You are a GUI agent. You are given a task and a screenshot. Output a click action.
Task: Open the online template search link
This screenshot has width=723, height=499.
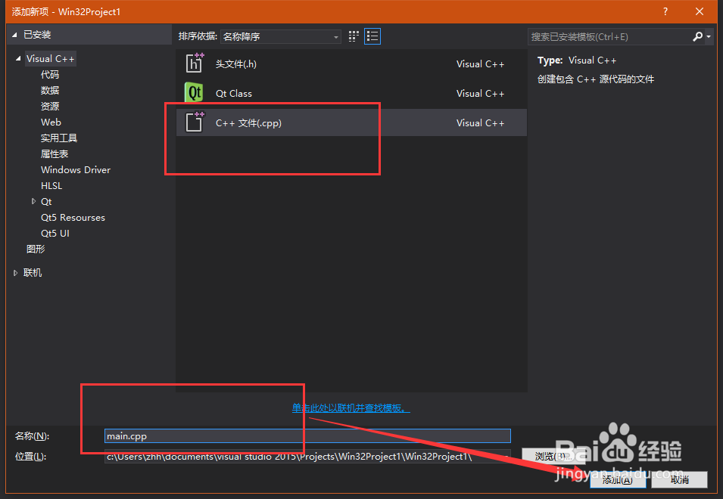351,408
